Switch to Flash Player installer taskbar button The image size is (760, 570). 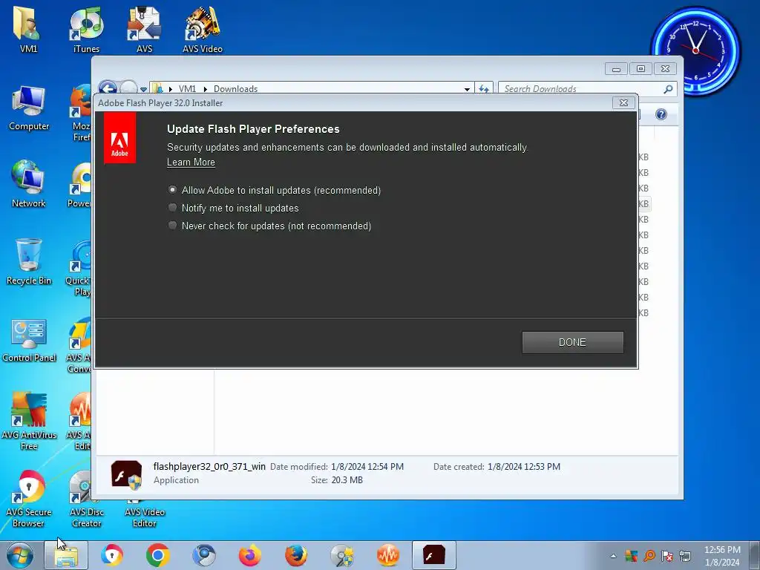pos(433,555)
